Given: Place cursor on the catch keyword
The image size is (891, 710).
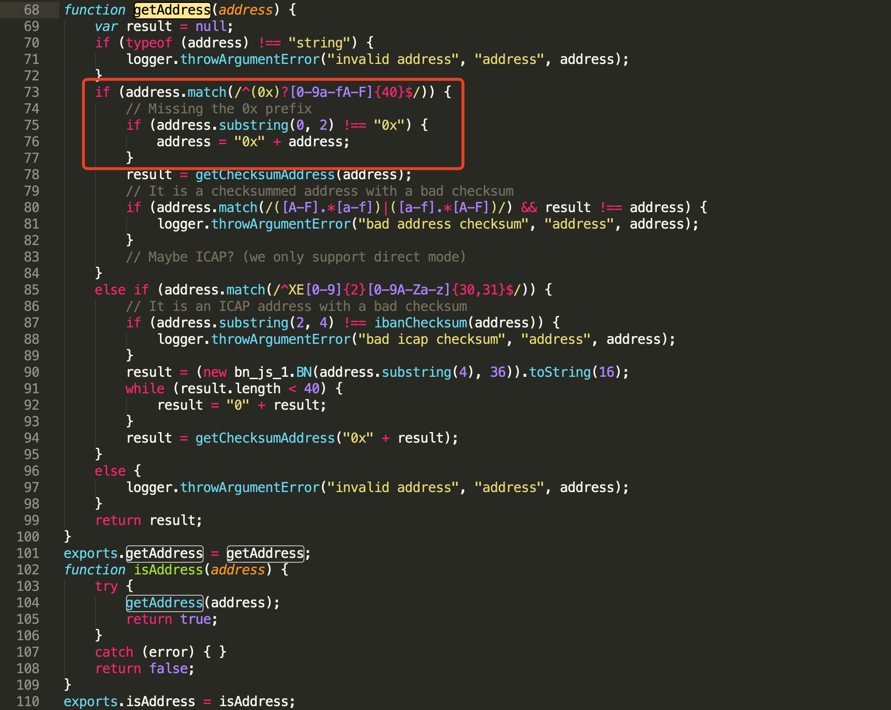Looking at the screenshot, I should 114,652.
